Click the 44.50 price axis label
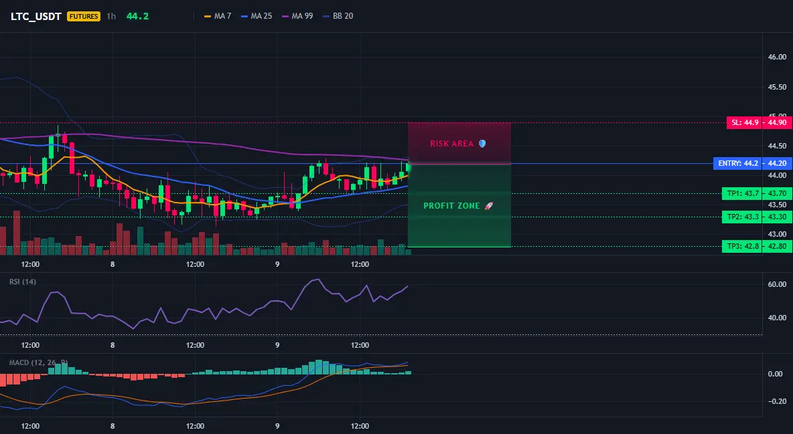 tap(777, 146)
